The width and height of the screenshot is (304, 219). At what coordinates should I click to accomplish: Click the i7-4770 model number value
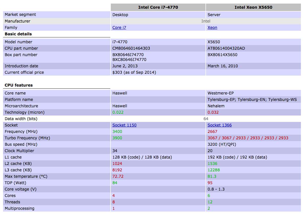[120, 42]
